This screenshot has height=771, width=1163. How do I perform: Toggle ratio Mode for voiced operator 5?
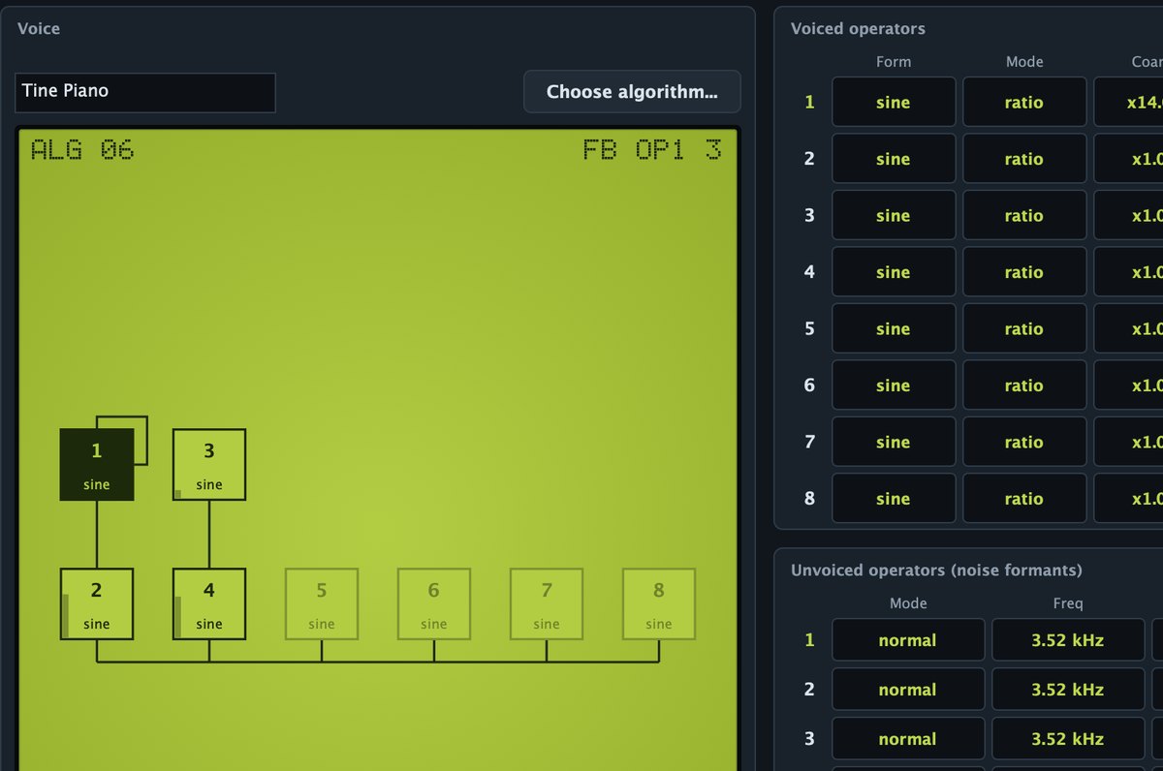tap(1024, 328)
